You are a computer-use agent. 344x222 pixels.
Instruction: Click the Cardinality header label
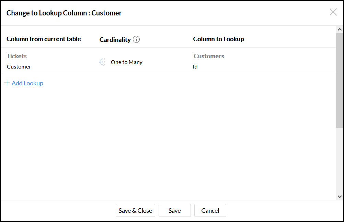coord(115,40)
